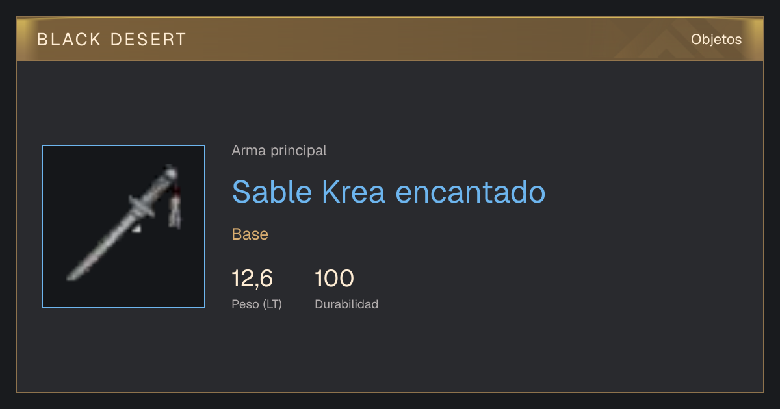Click the blue-bordered item image frame
The width and height of the screenshot is (780, 409).
pyautogui.click(x=123, y=227)
